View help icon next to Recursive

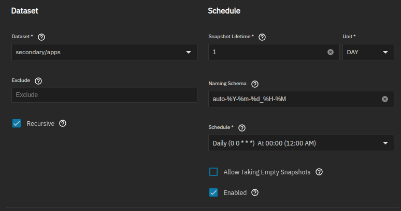pos(63,123)
